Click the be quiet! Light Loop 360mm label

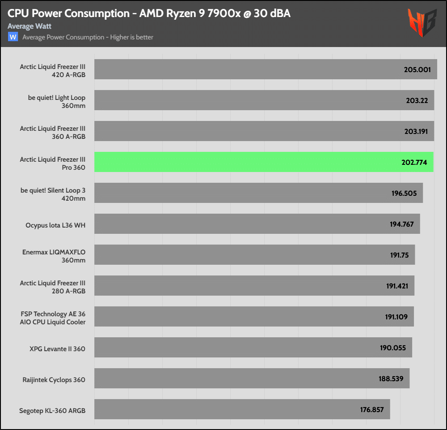[x=56, y=102]
